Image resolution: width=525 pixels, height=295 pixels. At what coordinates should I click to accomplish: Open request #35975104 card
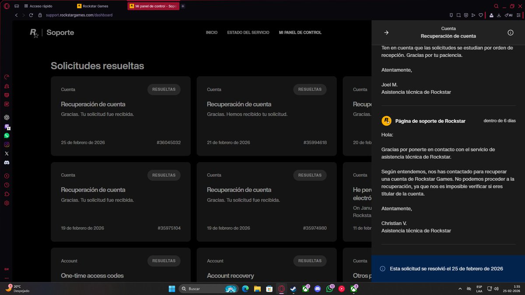click(x=121, y=202)
